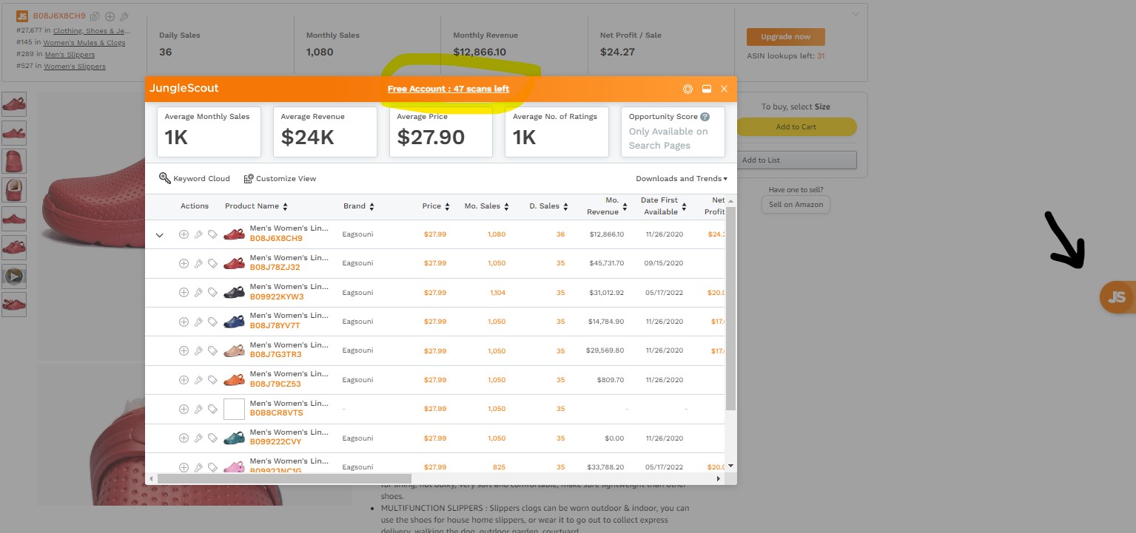Click the Average Monthly Sales card
1136x533 pixels.
point(209,132)
